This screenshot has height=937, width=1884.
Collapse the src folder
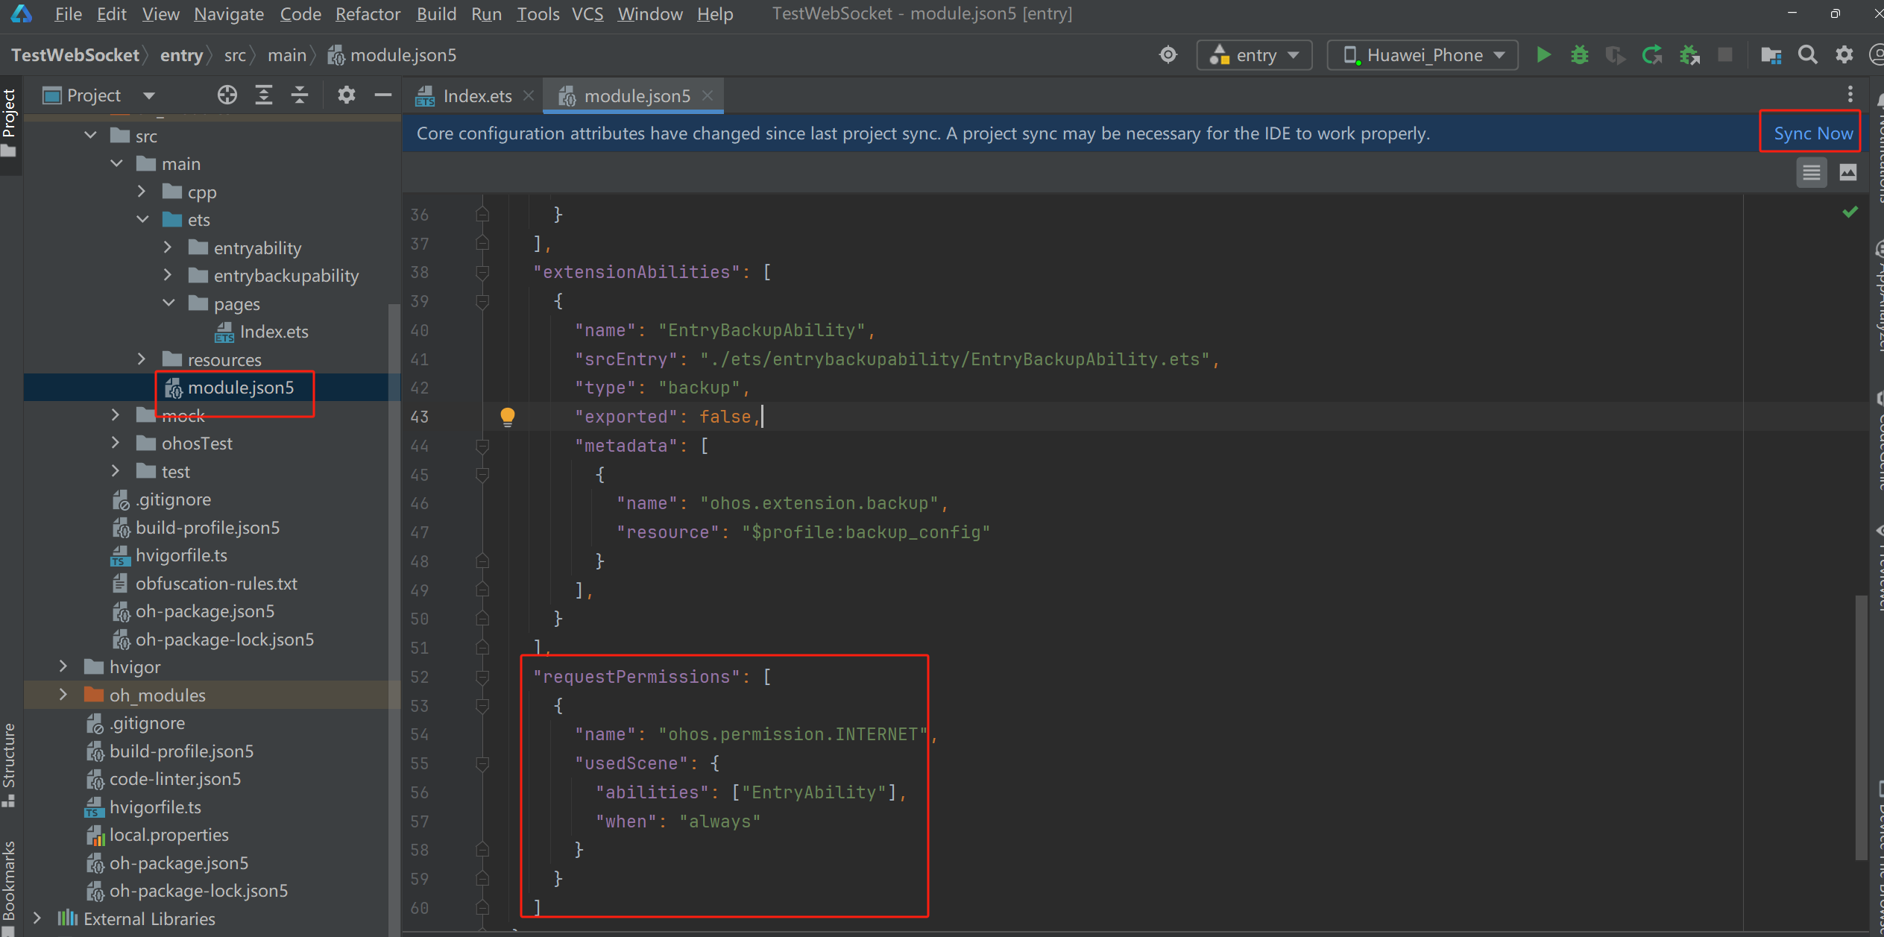90,136
